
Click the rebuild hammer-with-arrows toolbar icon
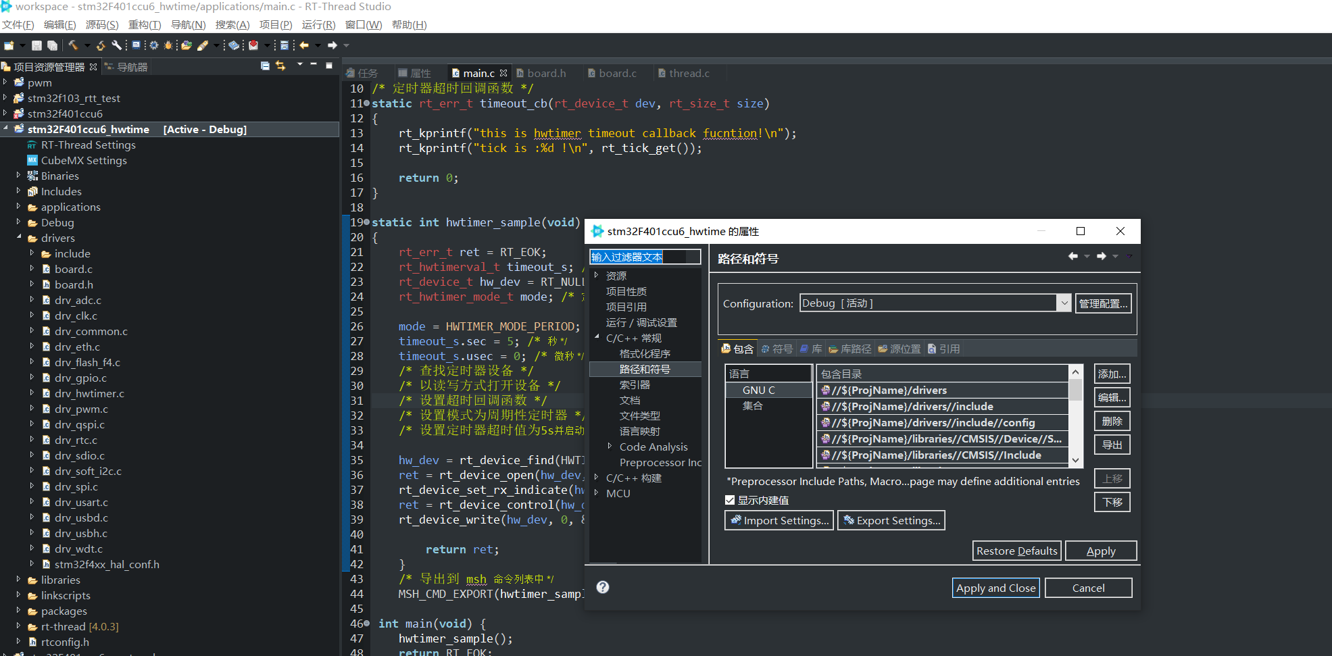pos(101,45)
